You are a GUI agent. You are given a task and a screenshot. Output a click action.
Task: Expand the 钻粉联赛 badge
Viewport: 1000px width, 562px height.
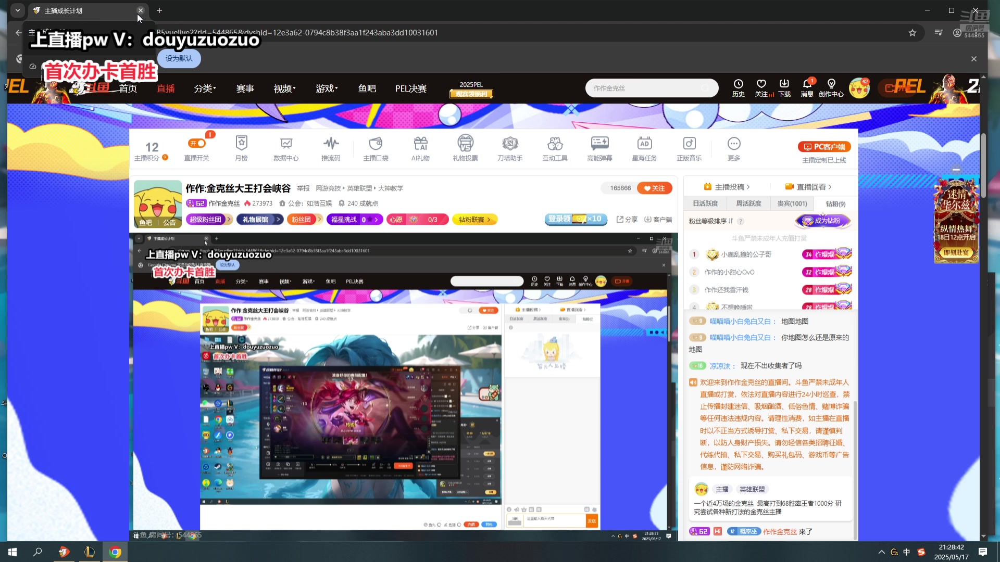474,220
